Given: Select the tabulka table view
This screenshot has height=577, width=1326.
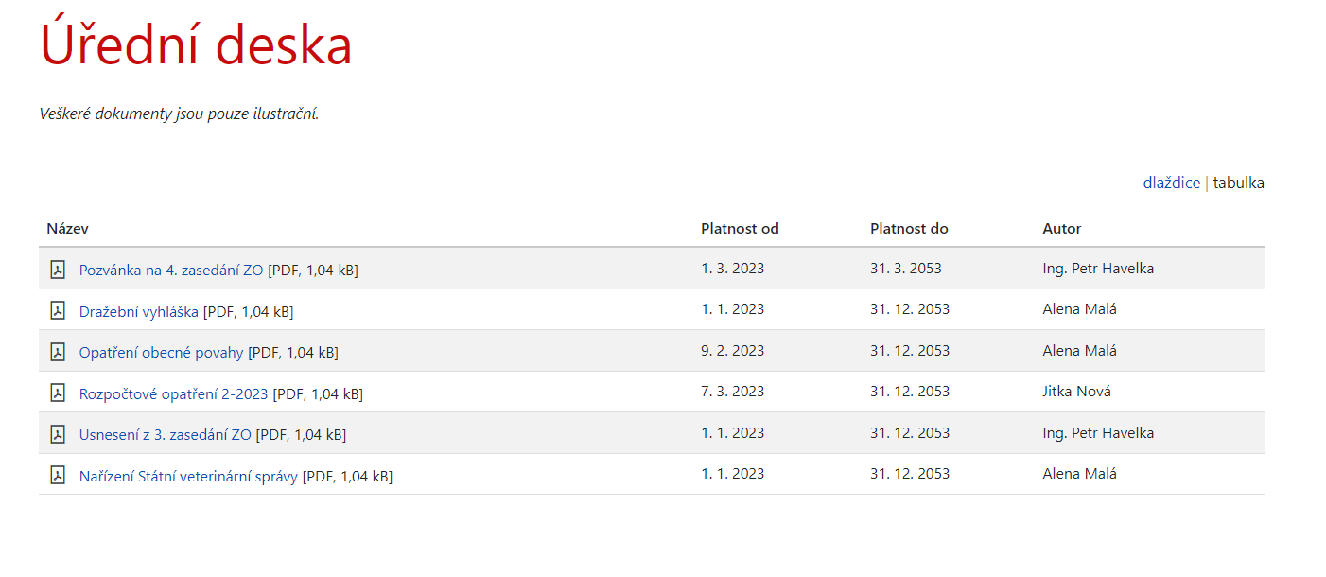Looking at the screenshot, I should (x=1238, y=183).
